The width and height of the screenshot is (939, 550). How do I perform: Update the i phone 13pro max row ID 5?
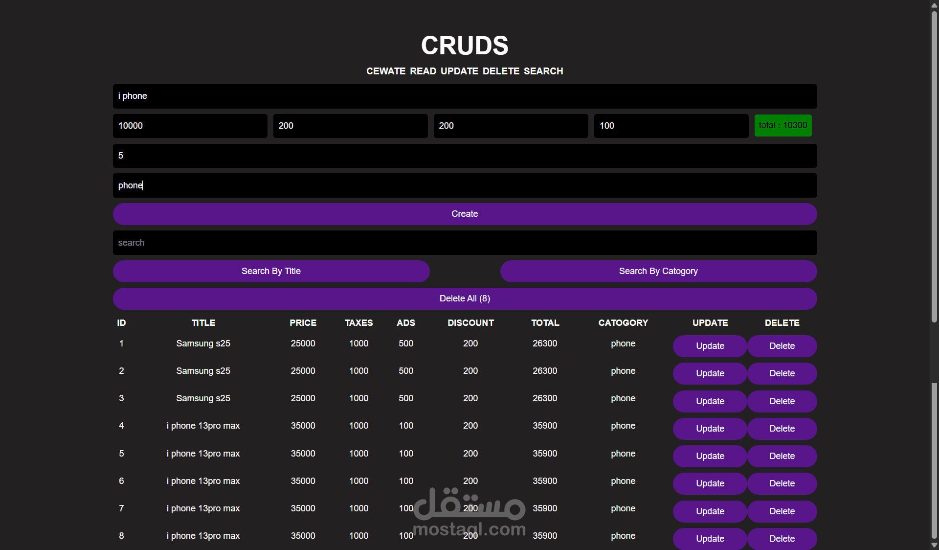(x=710, y=456)
